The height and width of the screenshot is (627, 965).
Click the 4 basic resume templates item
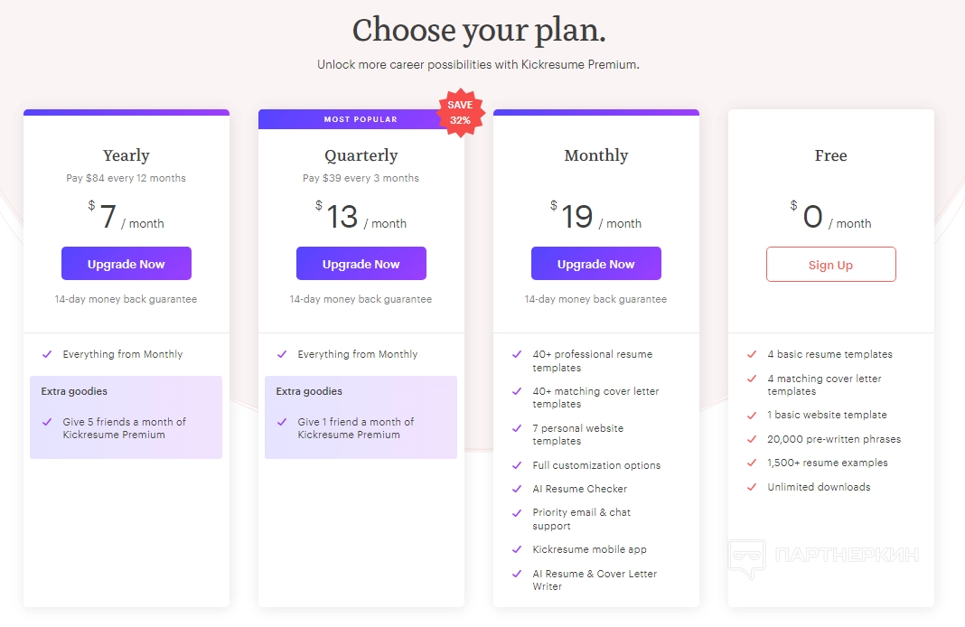pos(829,354)
